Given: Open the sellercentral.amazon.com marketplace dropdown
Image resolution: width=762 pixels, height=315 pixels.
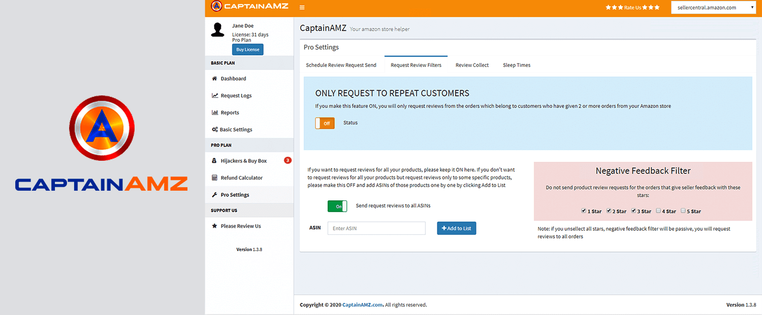Looking at the screenshot, I should (x=713, y=8).
